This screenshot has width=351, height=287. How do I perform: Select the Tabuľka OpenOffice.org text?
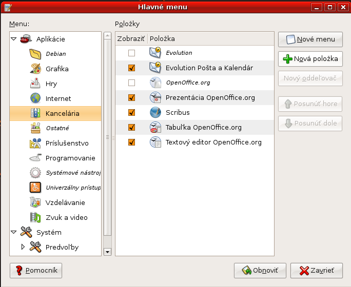(x=204, y=128)
